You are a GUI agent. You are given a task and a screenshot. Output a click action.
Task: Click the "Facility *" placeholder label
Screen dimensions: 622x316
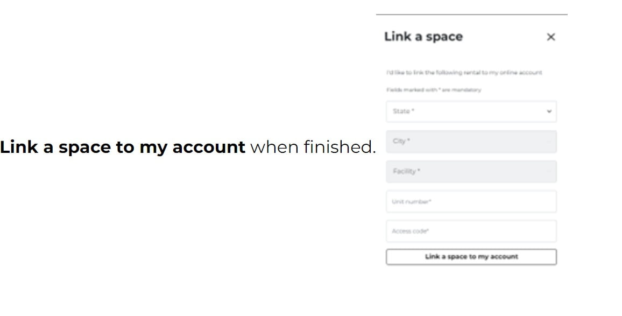(406, 171)
